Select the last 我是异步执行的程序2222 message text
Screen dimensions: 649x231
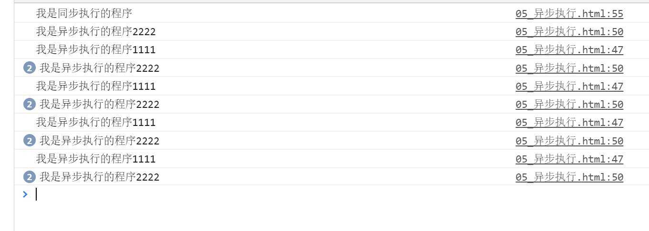100,177
